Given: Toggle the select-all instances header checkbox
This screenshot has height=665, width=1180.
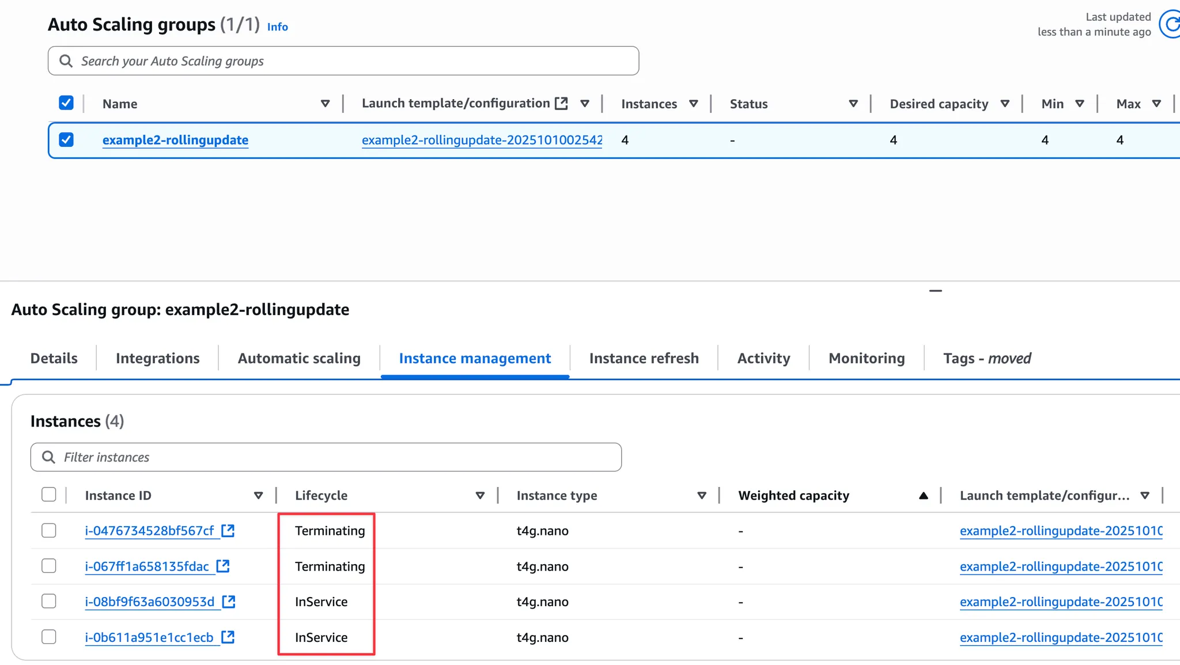Looking at the screenshot, I should coord(49,495).
